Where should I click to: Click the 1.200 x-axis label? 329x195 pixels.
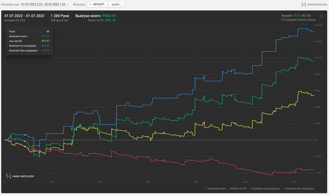pyautogui.click(x=292, y=182)
